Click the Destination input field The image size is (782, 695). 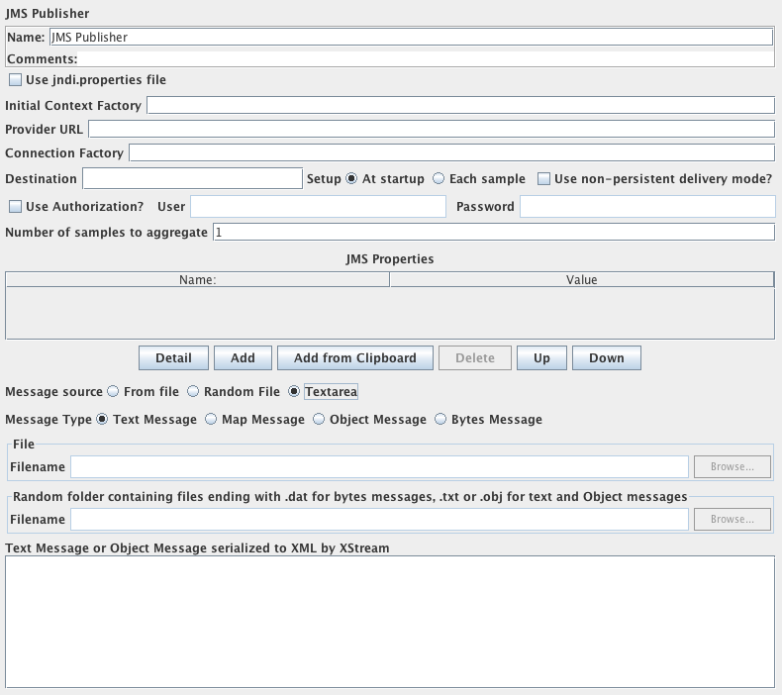pyautogui.click(x=192, y=178)
